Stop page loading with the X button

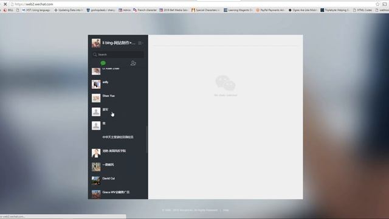tap(5, 4)
